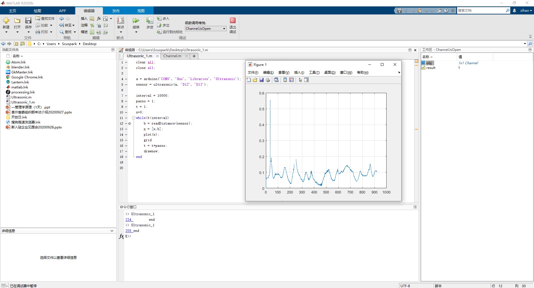Click the insert section icon next to 插入
Image resolution: width=534 pixels, height=288 pixels.
(x=92, y=19)
